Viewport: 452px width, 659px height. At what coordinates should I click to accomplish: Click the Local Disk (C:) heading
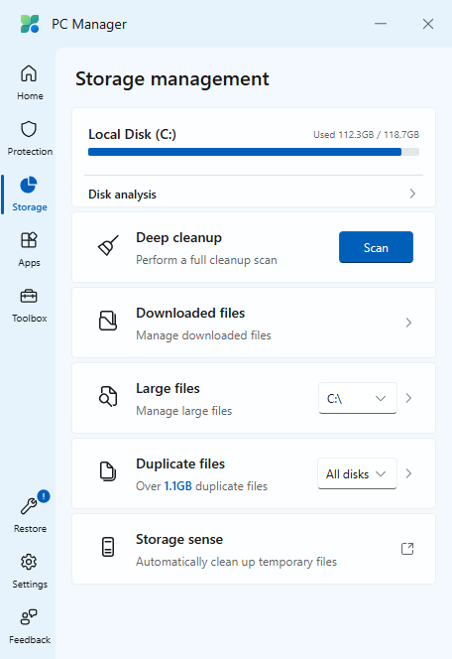[132, 135]
